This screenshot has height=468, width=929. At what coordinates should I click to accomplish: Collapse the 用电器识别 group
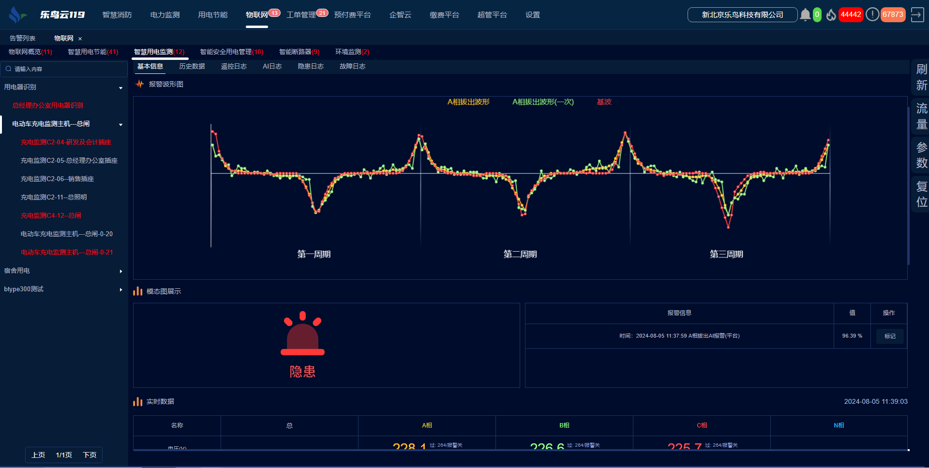[120, 87]
